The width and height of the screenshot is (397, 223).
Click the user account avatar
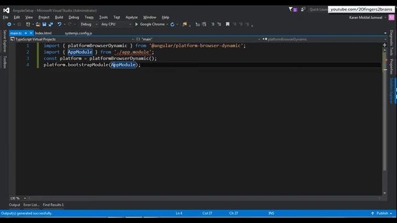point(391,17)
